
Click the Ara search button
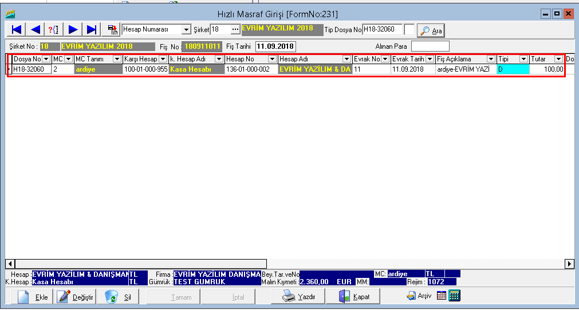(431, 31)
